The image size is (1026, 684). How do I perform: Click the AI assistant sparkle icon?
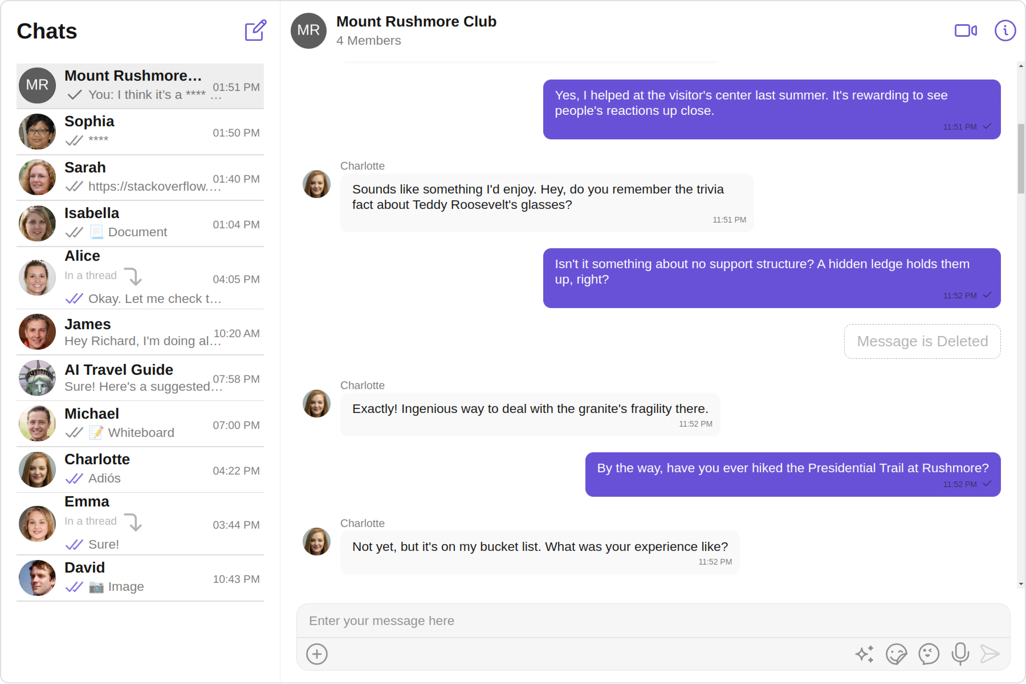(x=864, y=654)
